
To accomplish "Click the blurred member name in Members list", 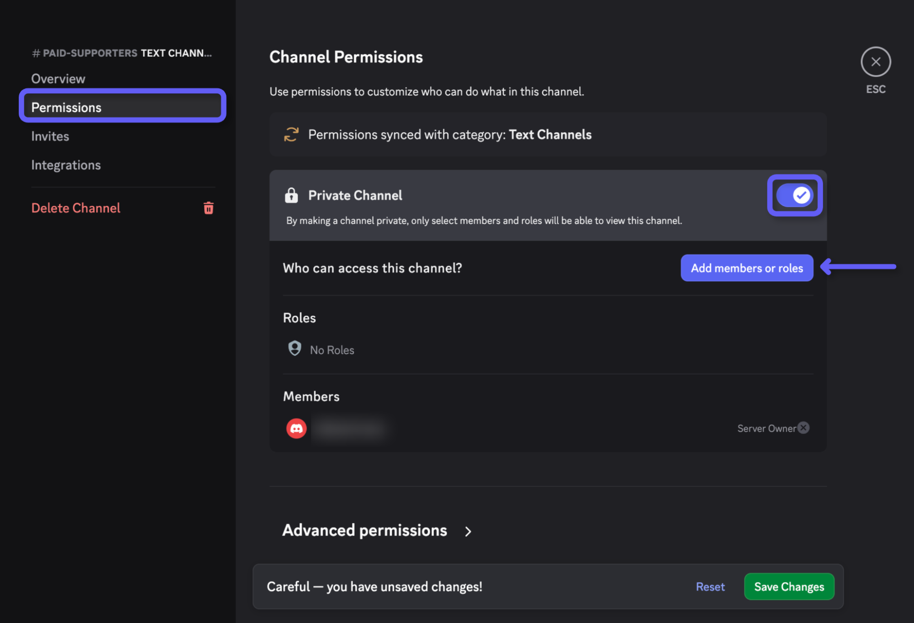I will coord(350,429).
